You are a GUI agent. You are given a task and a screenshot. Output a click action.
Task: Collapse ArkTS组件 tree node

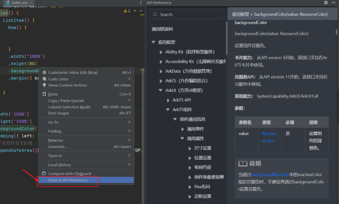pos(168,109)
